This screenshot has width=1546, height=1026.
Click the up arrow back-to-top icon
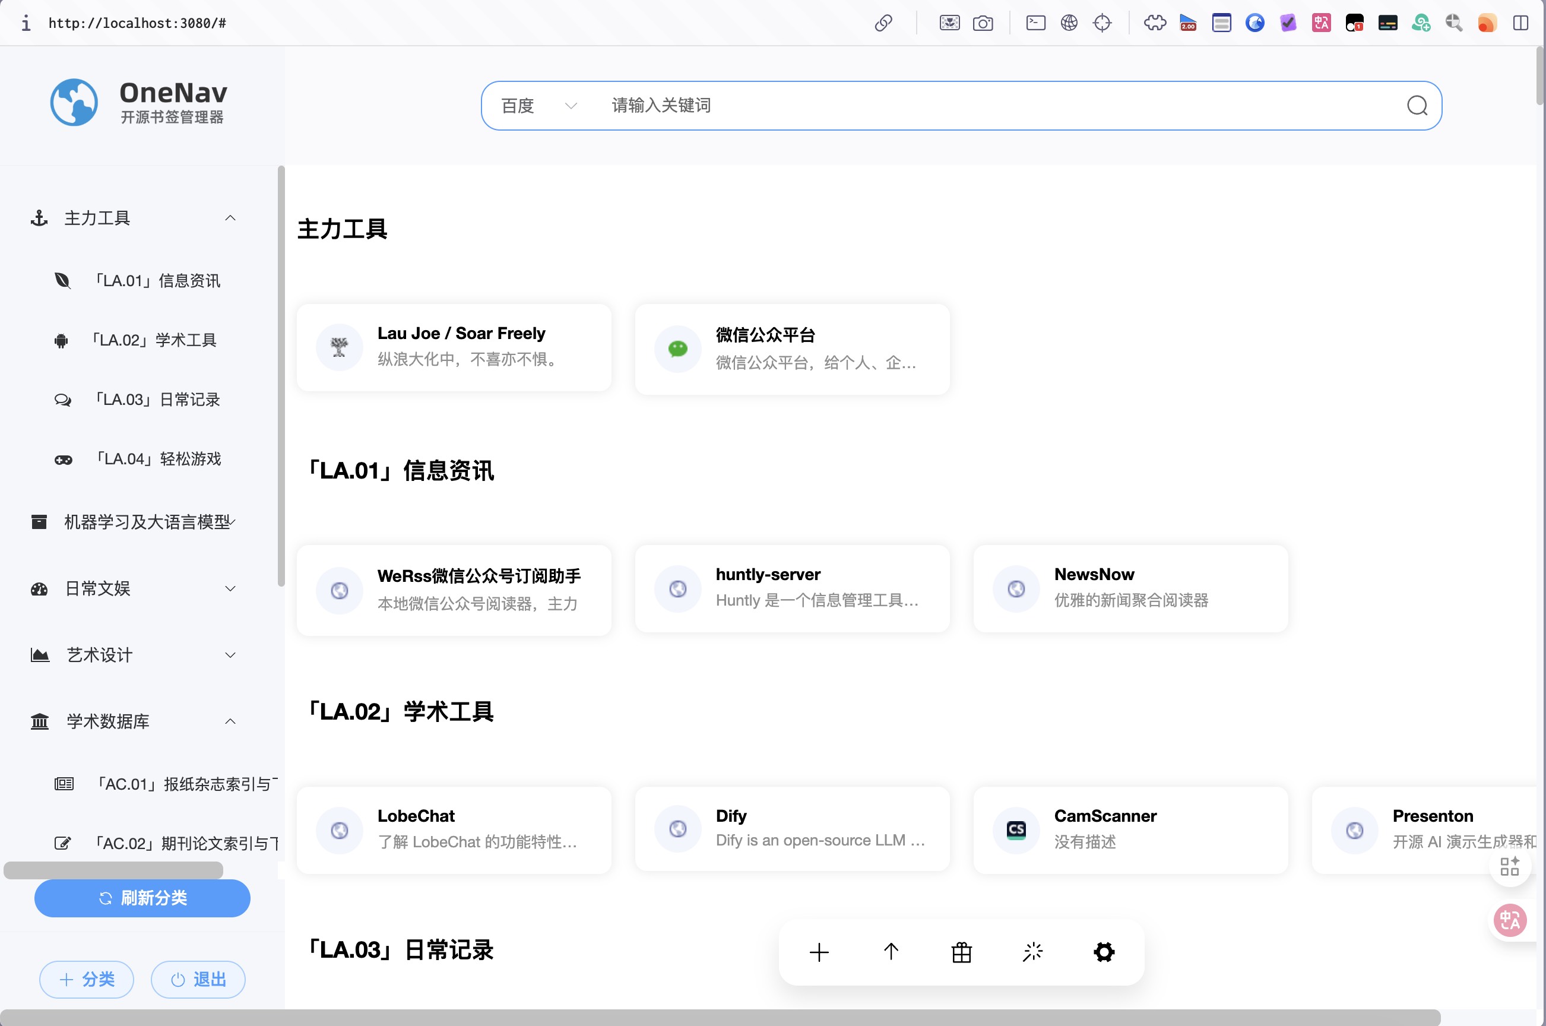891,952
